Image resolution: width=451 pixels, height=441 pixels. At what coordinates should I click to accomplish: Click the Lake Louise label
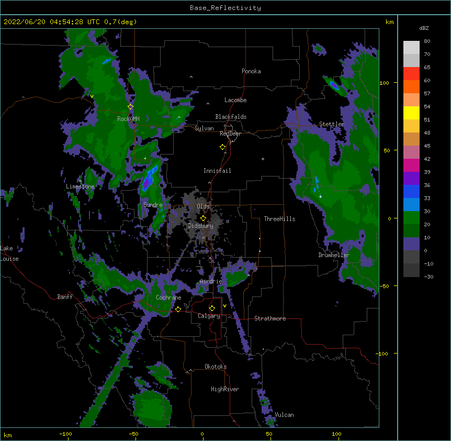point(9,253)
